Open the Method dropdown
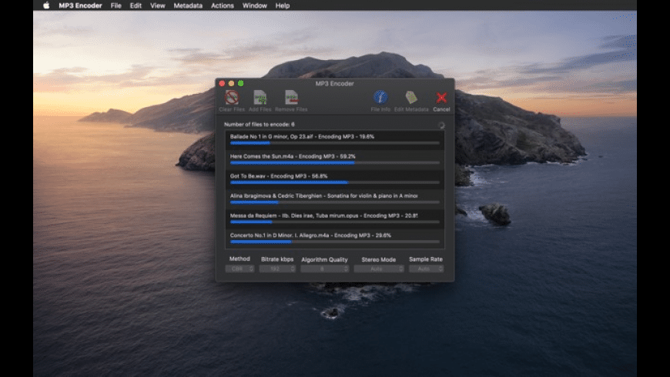Image resolution: width=670 pixels, height=377 pixels. point(240,269)
